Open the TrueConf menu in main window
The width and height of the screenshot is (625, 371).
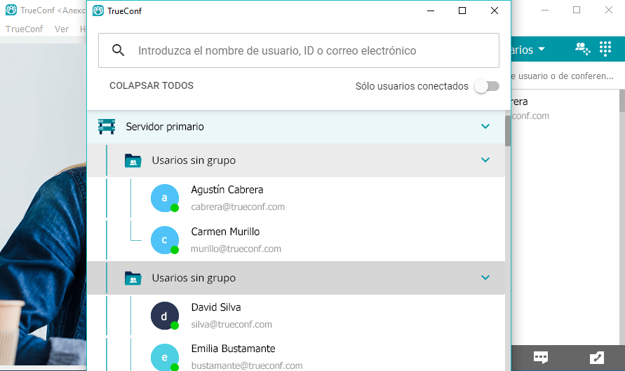(x=25, y=29)
